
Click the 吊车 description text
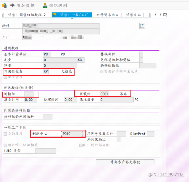point(123,94)
